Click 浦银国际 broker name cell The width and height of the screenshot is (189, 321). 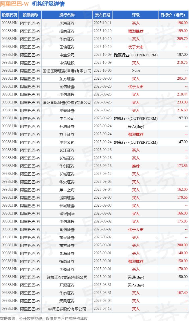(x=67, y=213)
